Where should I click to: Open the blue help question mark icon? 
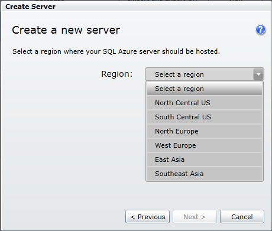pyautogui.click(x=261, y=30)
